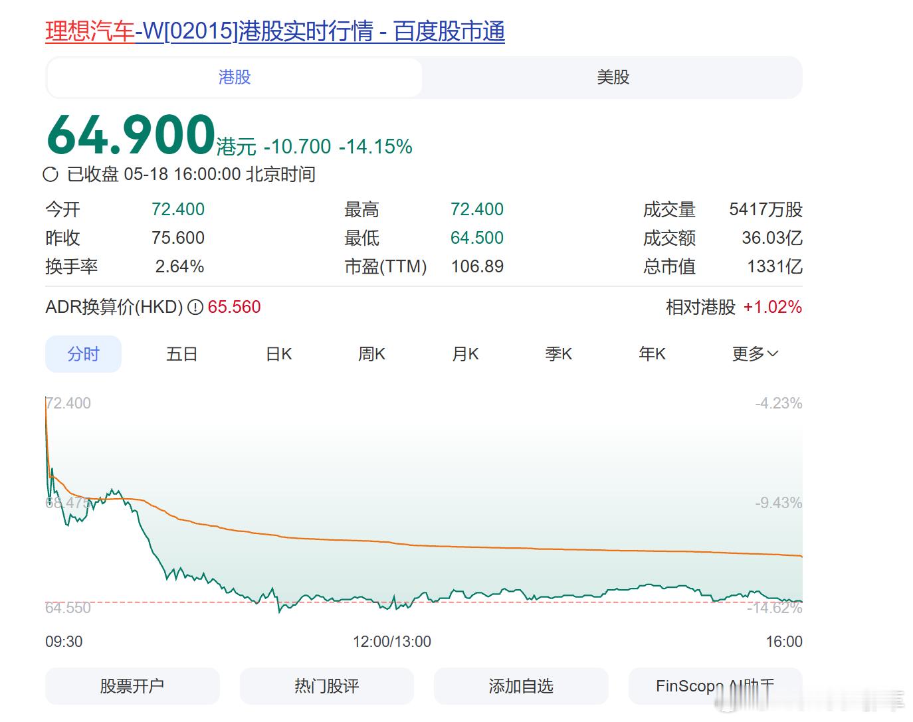The height and width of the screenshot is (722, 913).
Task: Click the percent change -14.15%
Action: click(x=375, y=146)
